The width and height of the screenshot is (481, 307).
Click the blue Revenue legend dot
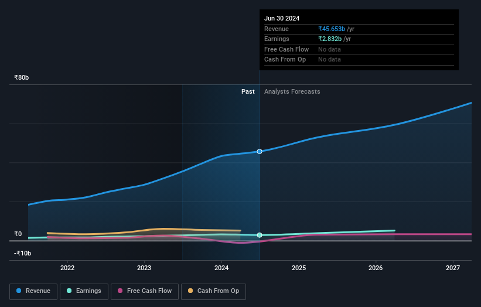click(x=19, y=291)
